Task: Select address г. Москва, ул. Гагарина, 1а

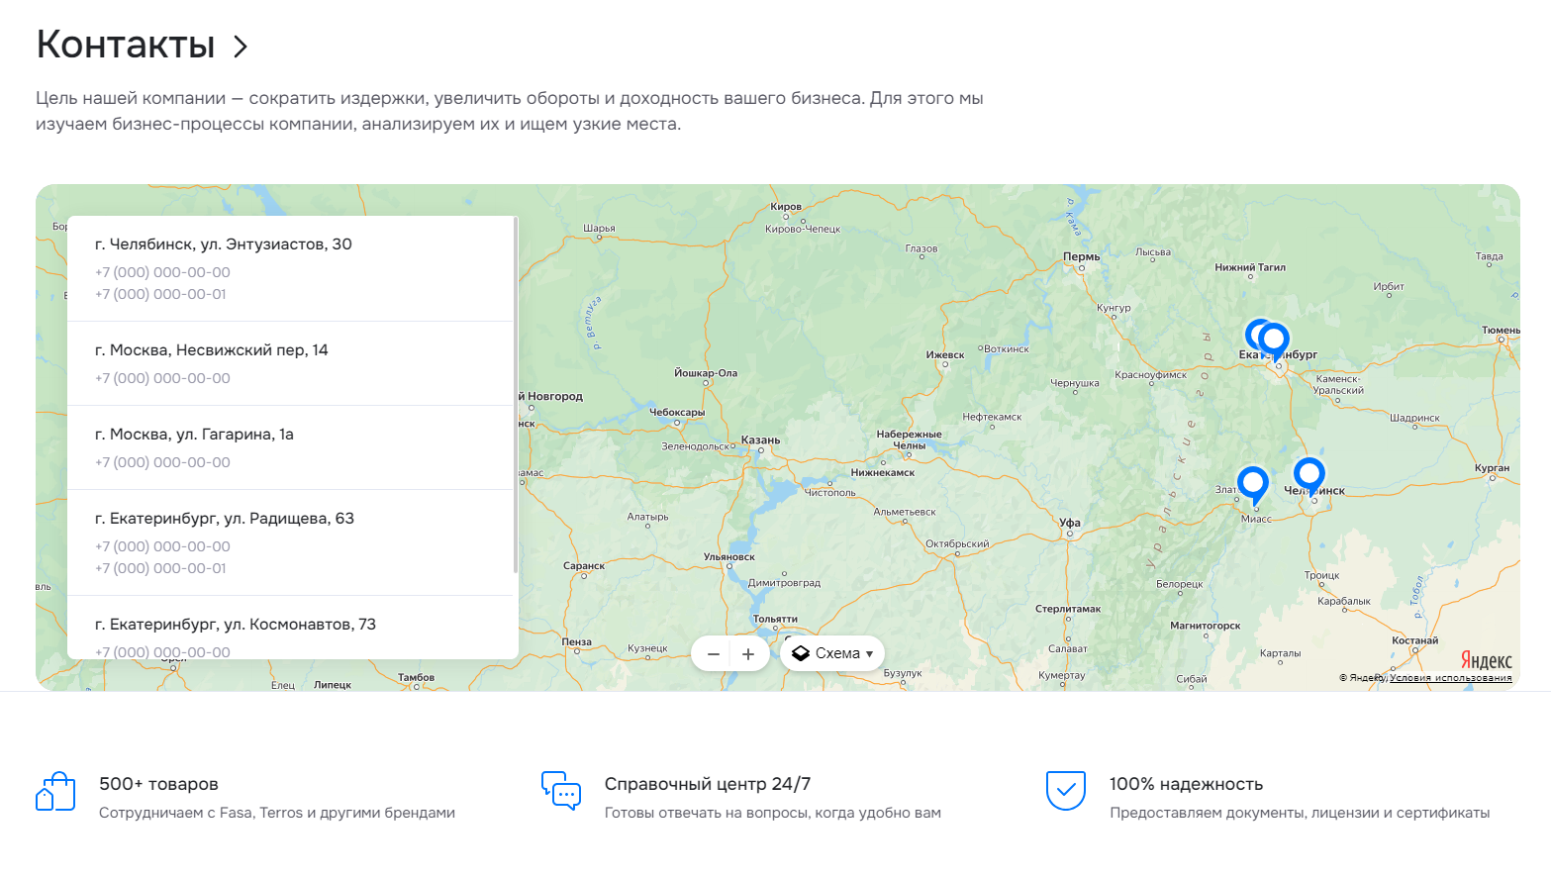Action: click(194, 435)
